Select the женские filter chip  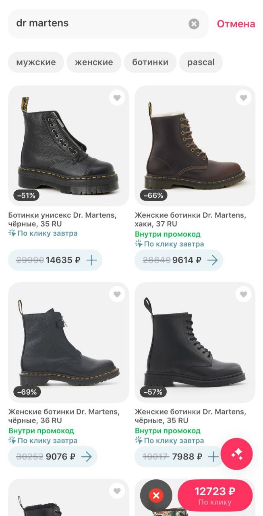(94, 62)
